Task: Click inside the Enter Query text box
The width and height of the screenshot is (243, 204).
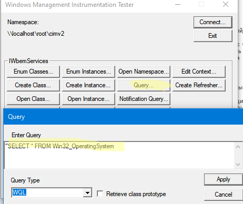Action: pyautogui.click(x=119, y=155)
